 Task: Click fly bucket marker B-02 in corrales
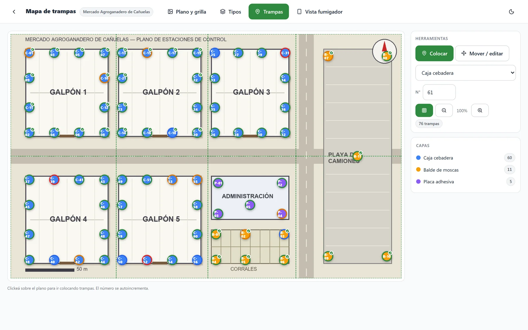(245, 234)
